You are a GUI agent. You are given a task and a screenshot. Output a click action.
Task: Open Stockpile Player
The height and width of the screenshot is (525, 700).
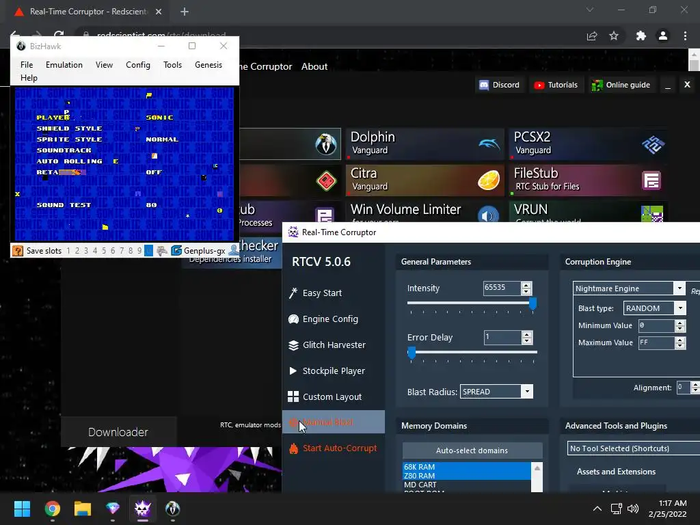pyautogui.click(x=327, y=371)
